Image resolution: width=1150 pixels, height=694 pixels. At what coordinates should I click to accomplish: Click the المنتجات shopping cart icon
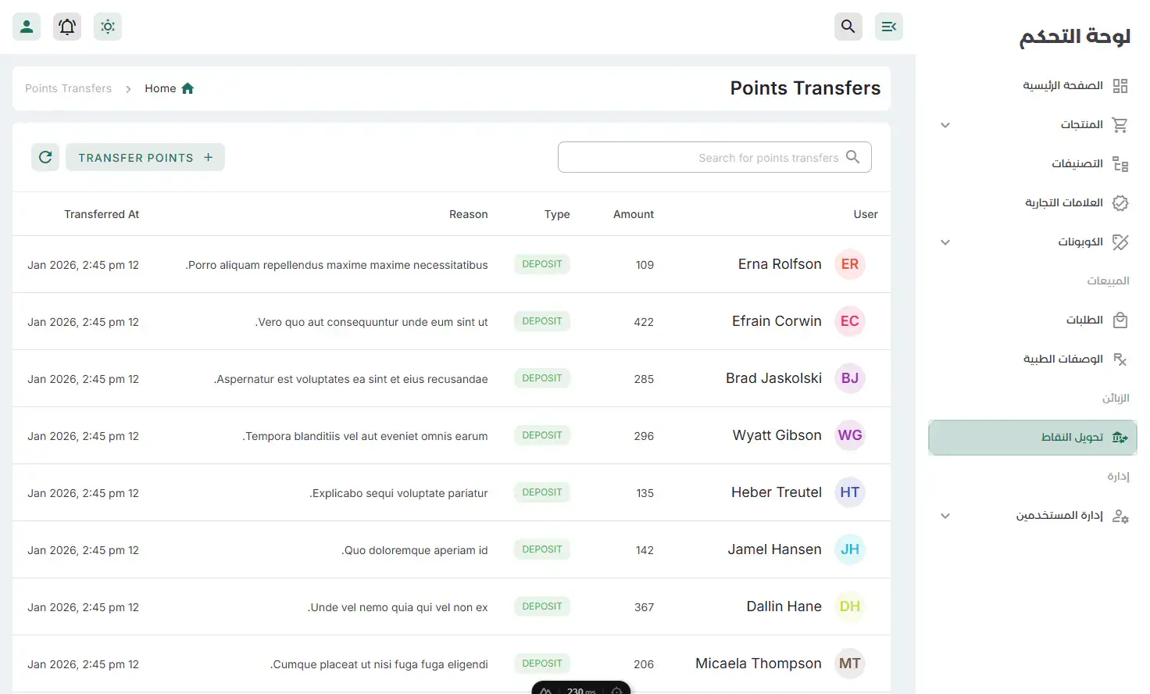coord(1120,125)
